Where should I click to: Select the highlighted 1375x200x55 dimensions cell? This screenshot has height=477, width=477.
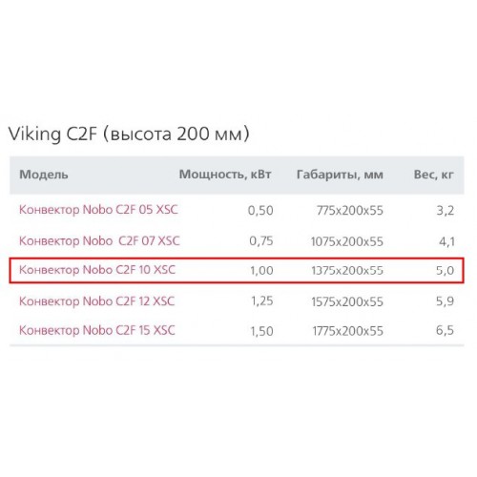coord(347,271)
